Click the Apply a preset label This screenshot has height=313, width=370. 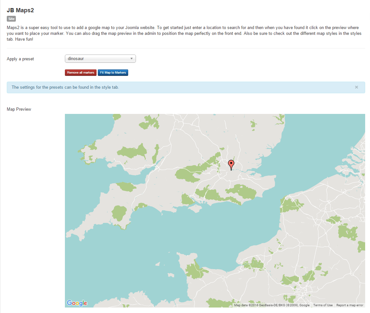point(20,59)
